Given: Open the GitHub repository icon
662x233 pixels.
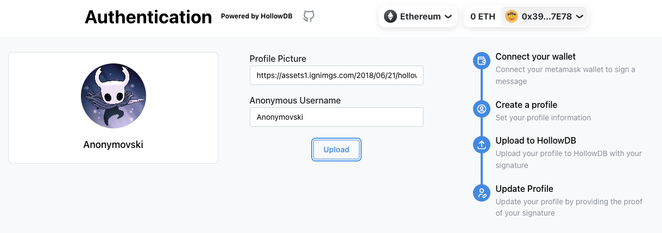Looking at the screenshot, I should pos(308,16).
